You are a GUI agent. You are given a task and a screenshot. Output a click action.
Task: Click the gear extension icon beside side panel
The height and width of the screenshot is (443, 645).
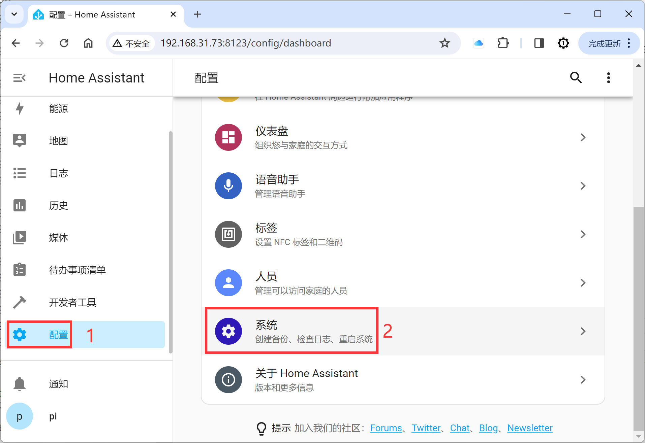(x=563, y=43)
